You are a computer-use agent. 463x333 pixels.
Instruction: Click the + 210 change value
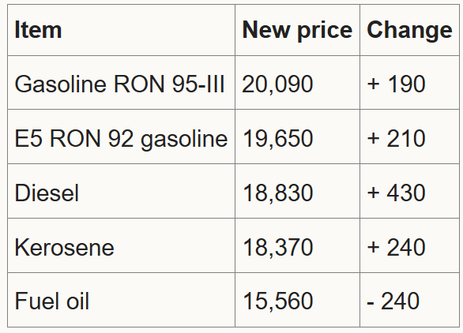click(x=396, y=138)
